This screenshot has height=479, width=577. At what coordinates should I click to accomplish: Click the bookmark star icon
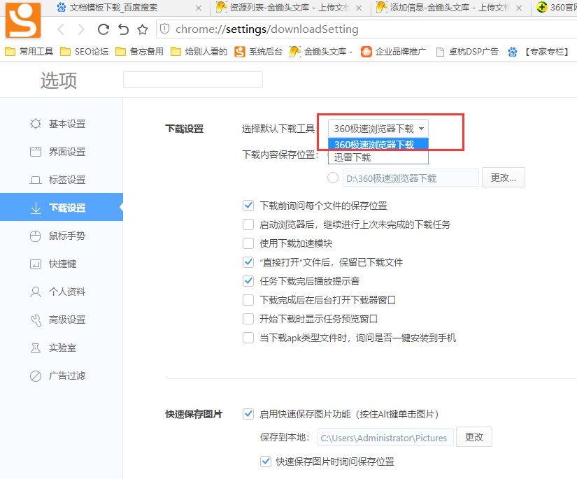point(143,29)
